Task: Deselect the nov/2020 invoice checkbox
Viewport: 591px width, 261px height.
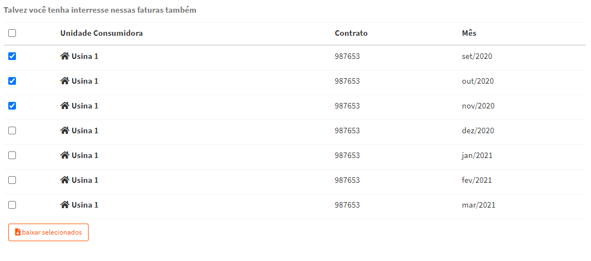Action: (12, 106)
